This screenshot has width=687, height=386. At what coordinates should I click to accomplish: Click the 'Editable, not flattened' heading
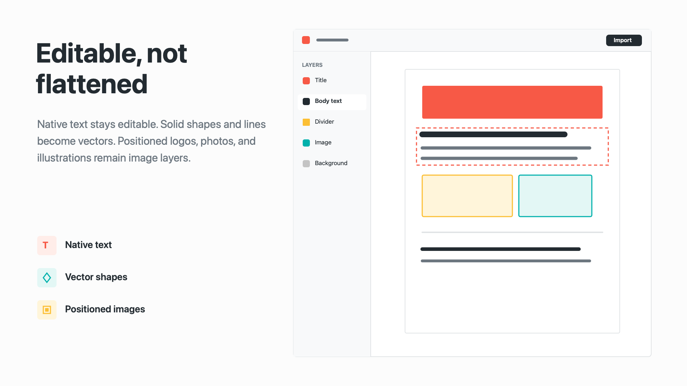112,69
